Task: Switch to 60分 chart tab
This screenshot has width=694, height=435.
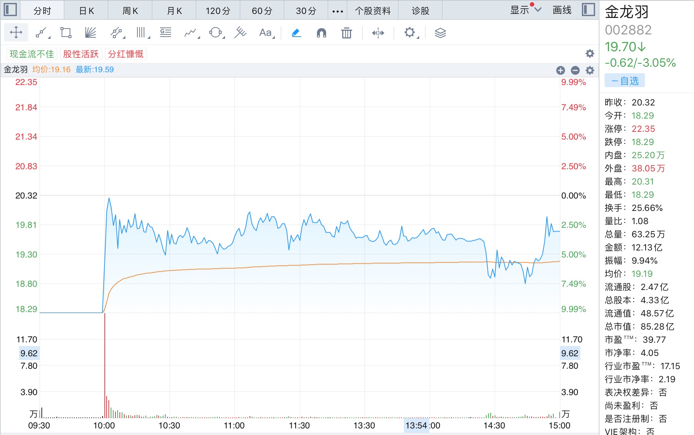Action: [262, 11]
